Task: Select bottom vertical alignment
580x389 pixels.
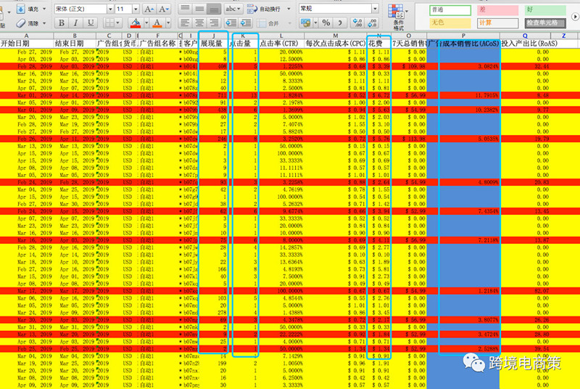Action: click(214, 9)
